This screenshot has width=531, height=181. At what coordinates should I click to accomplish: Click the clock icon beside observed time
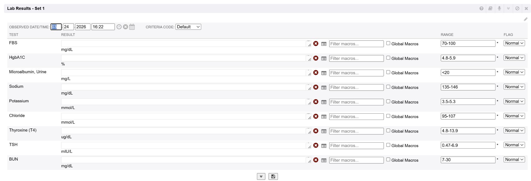[119, 27]
